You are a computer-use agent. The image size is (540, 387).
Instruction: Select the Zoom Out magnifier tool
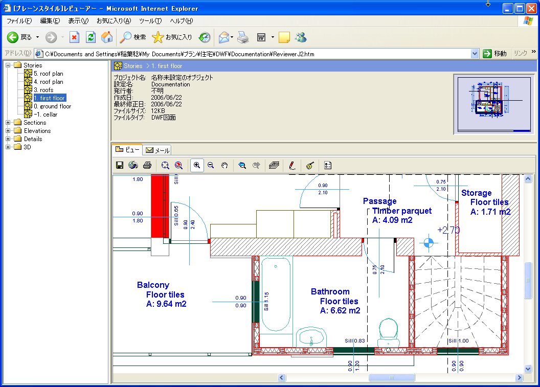click(210, 165)
